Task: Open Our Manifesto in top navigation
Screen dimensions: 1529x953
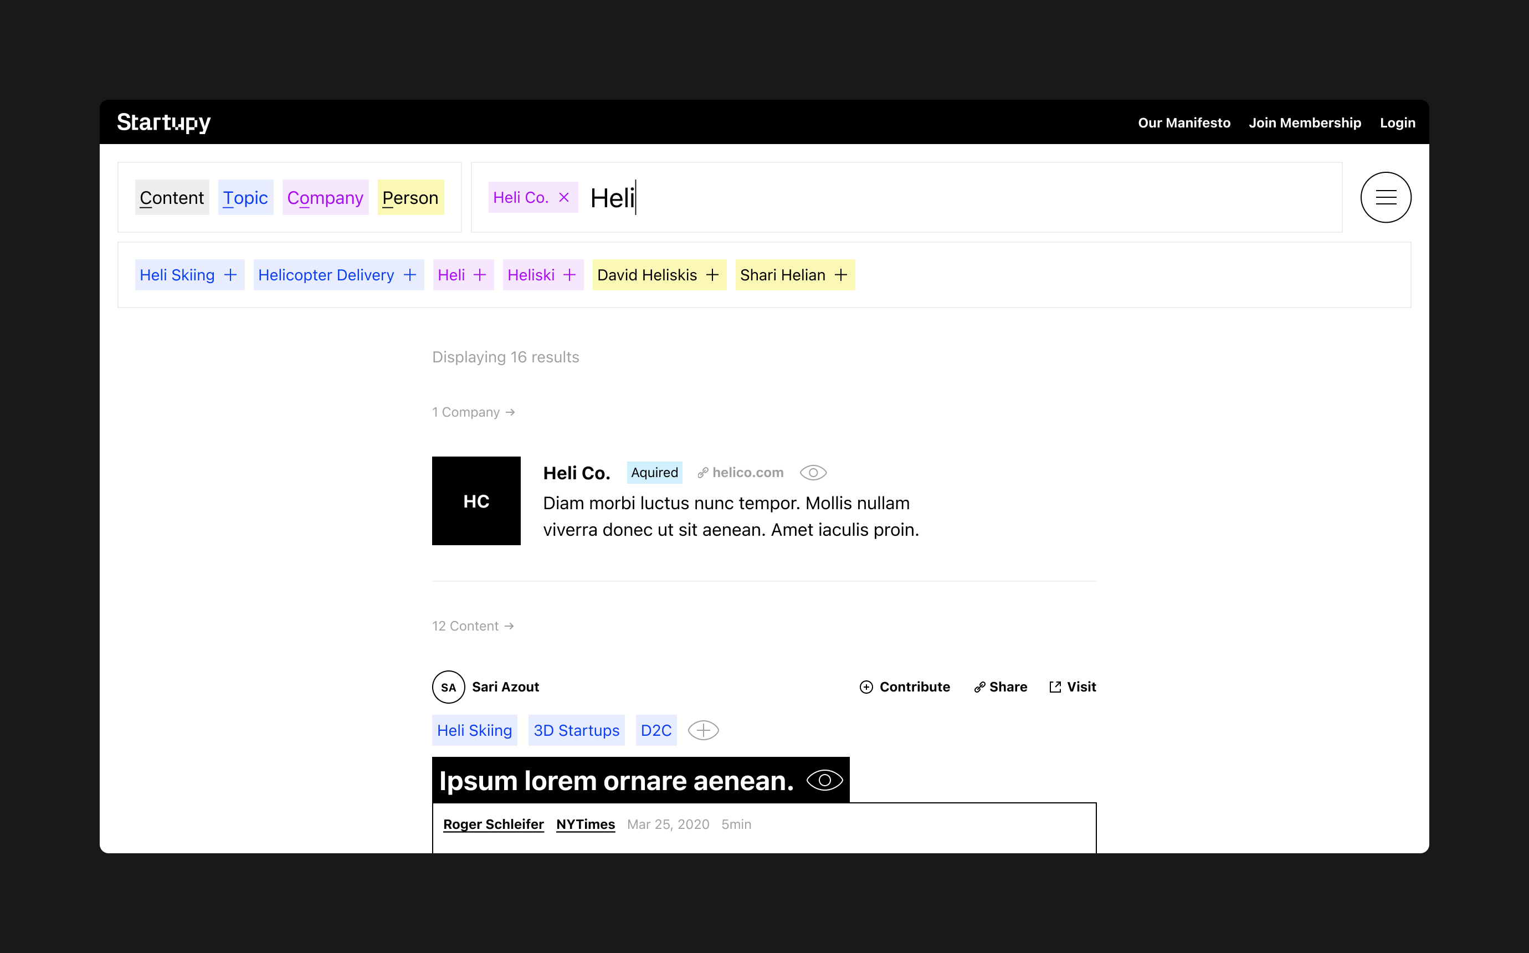Action: [1184, 123]
